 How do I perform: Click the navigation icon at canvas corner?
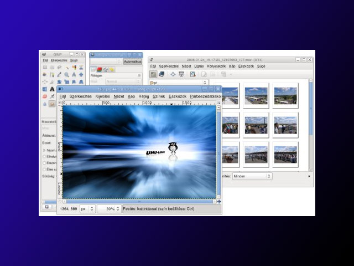coord(219,201)
